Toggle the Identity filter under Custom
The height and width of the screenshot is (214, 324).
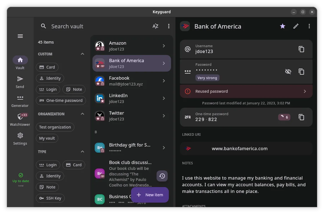50,78
